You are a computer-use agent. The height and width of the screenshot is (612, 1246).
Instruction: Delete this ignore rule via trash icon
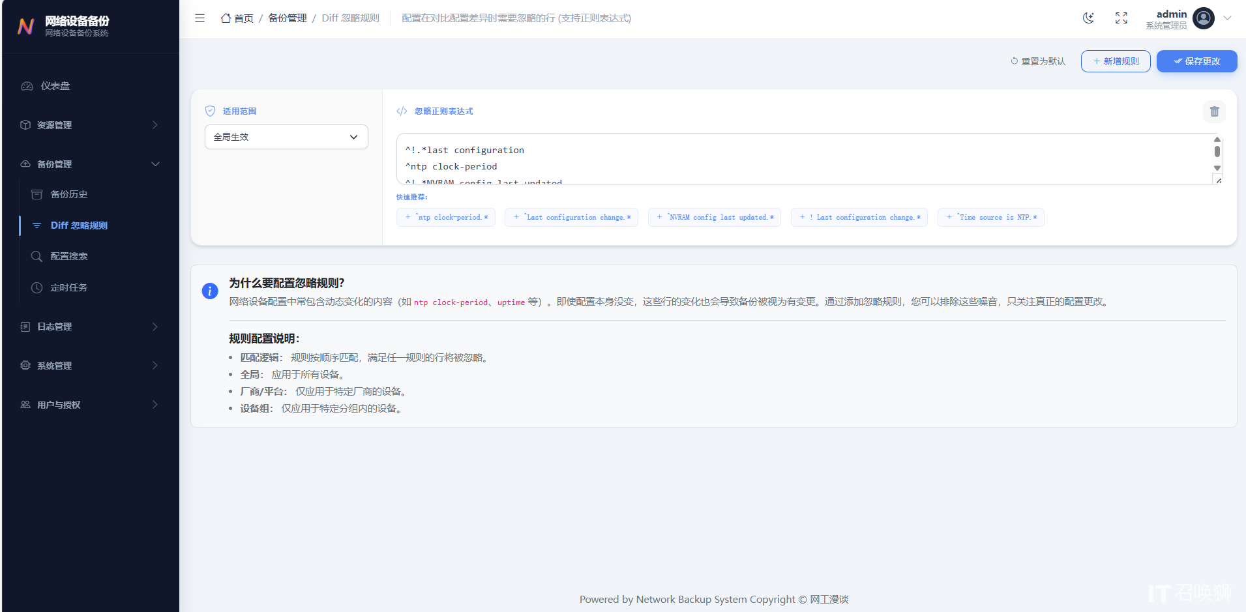tap(1214, 111)
